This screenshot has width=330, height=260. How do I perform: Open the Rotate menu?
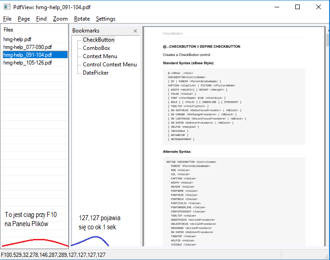pos(82,19)
